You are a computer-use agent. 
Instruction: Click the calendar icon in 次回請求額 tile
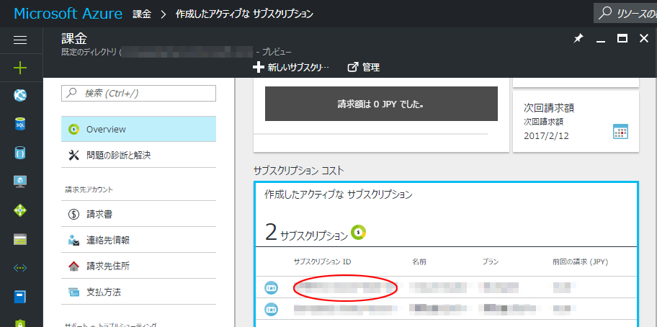620,131
